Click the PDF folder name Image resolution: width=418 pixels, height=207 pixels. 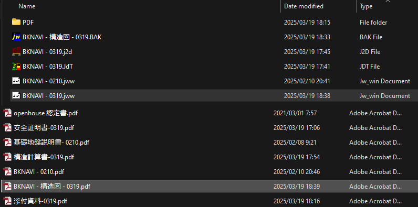[x=28, y=23]
